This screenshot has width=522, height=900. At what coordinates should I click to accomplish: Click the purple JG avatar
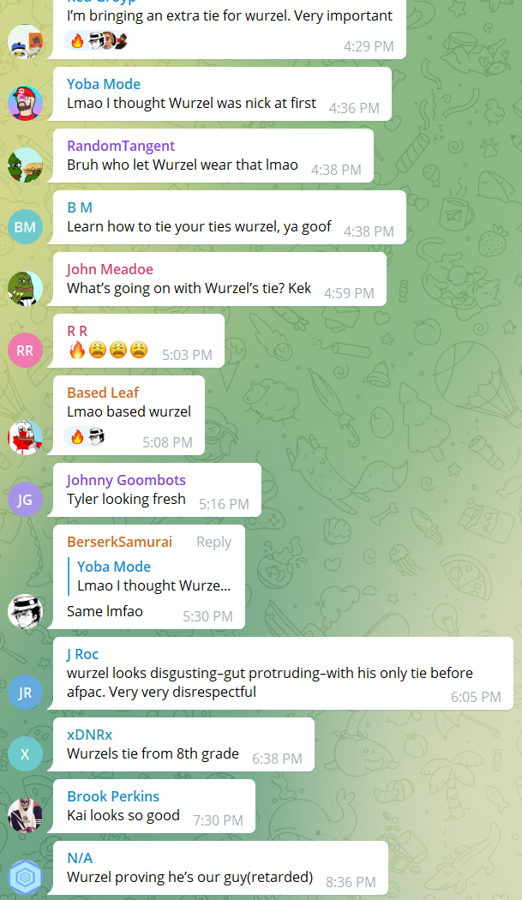[25, 500]
